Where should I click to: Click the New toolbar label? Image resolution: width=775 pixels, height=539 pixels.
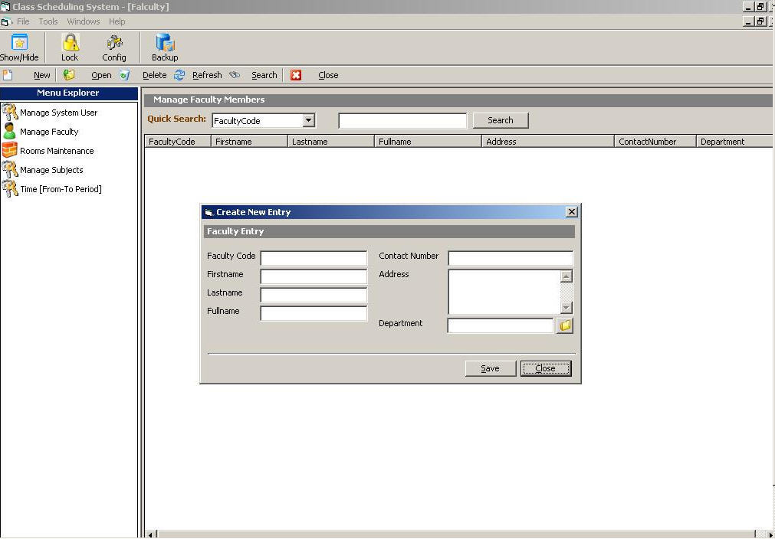pos(42,75)
